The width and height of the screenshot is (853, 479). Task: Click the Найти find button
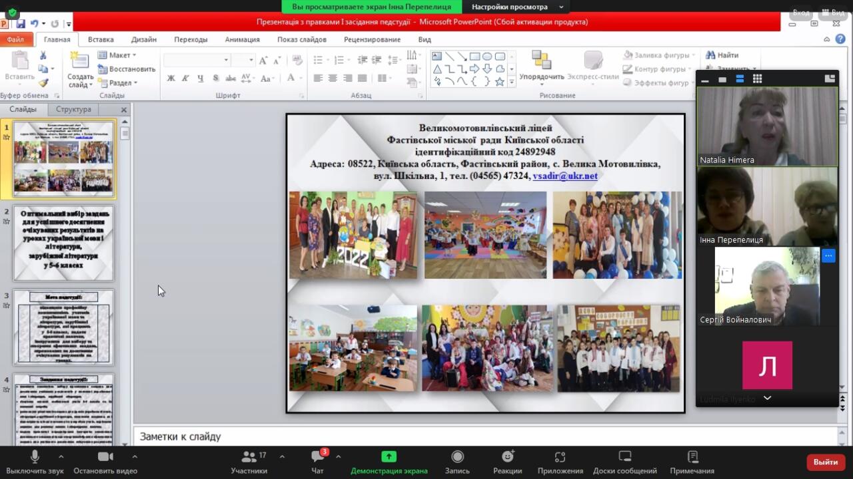722,55
